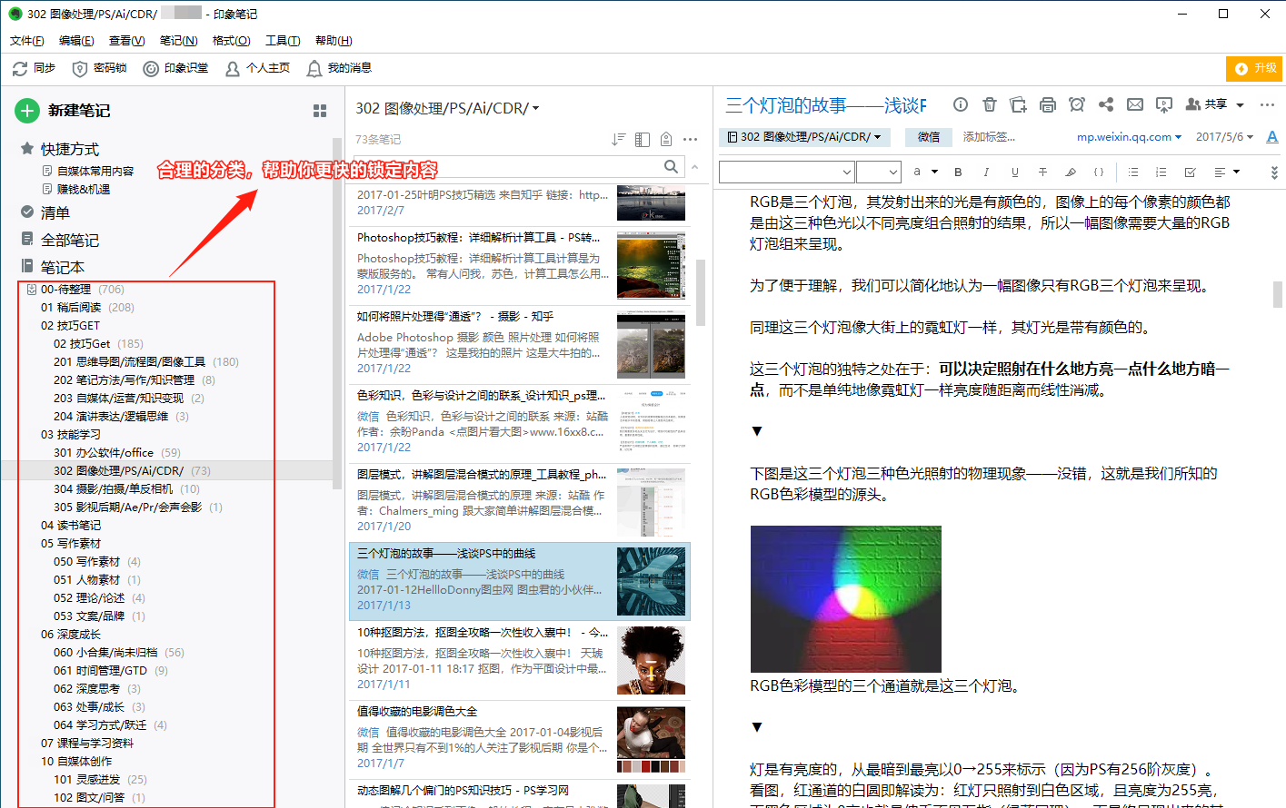
Task: Click the 同步 sync button
Action: point(35,68)
